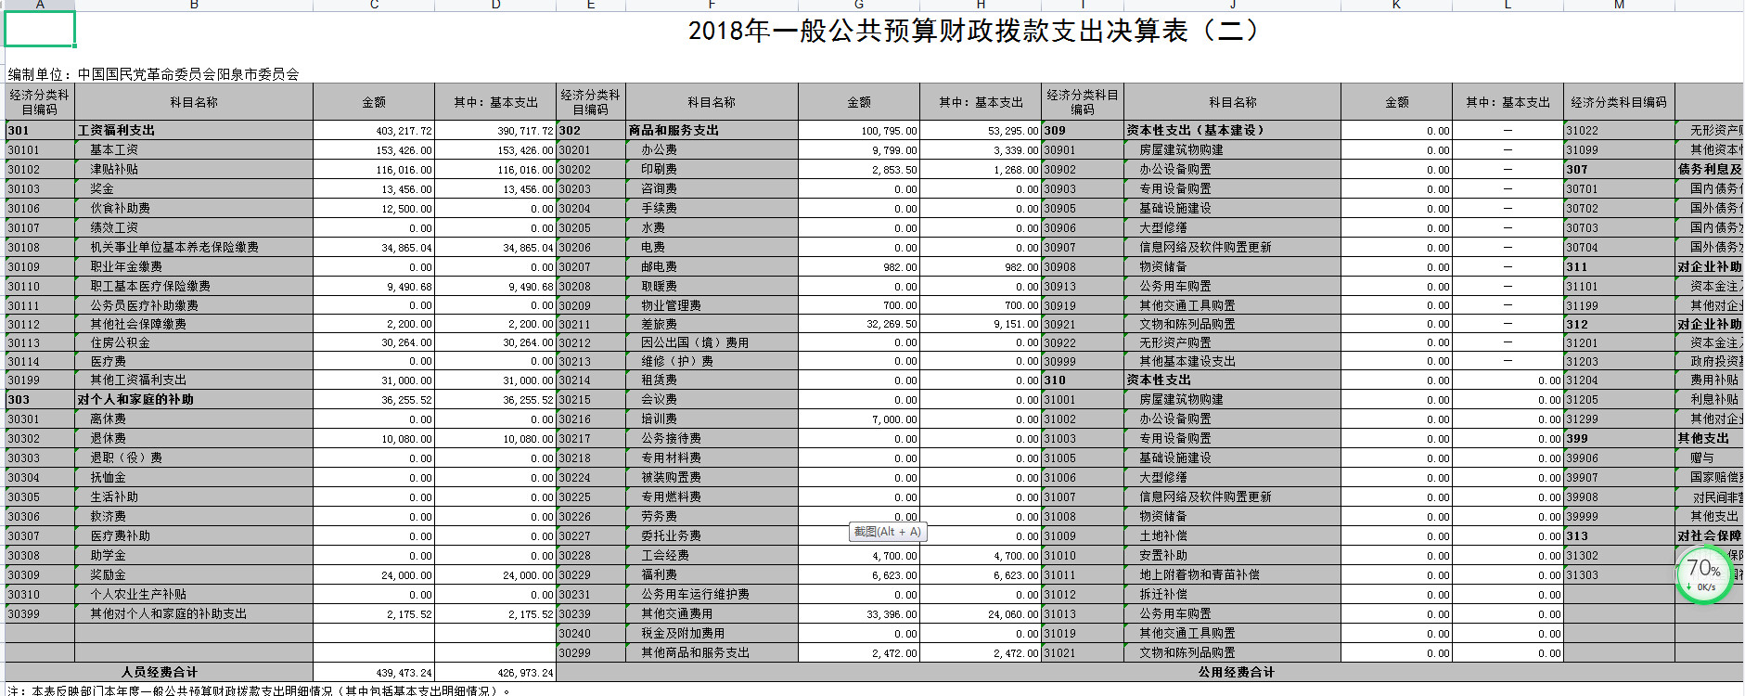Select the 其他商品和服务支出 cell
The height and width of the screenshot is (696, 1745).
point(712,653)
